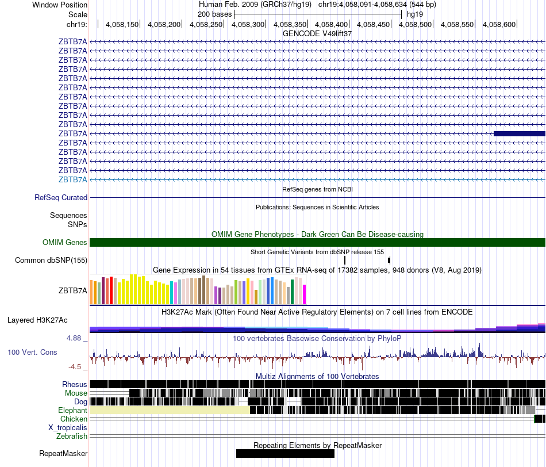The height and width of the screenshot is (467, 546).
Task: Click the pale yellow Elephant alignment block
Action: tap(170, 410)
